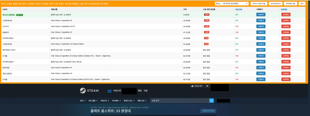Click 오류제보 for HRK게임 row
310x116 pixels.
pos(286,68)
